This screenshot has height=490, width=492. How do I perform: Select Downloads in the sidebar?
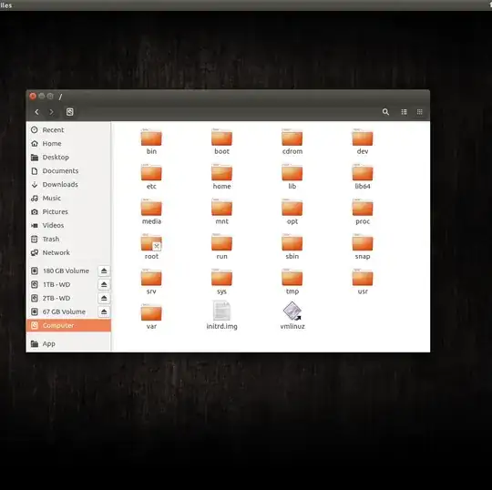click(x=68, y=185)
